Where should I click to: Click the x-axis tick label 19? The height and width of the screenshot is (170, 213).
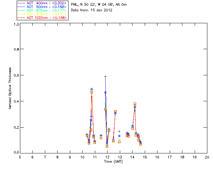coord(195,157)
